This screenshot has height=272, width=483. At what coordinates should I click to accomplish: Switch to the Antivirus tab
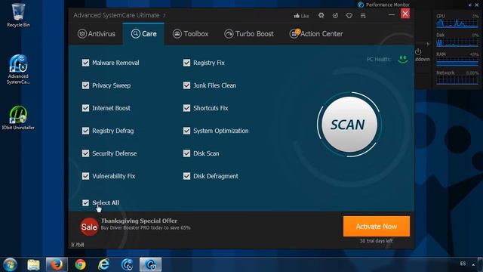pos(97,33)
